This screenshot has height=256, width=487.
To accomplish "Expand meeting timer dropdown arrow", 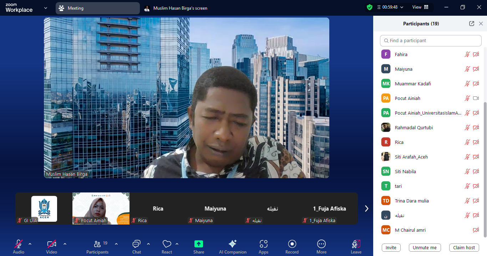I will tap(402, 7).
